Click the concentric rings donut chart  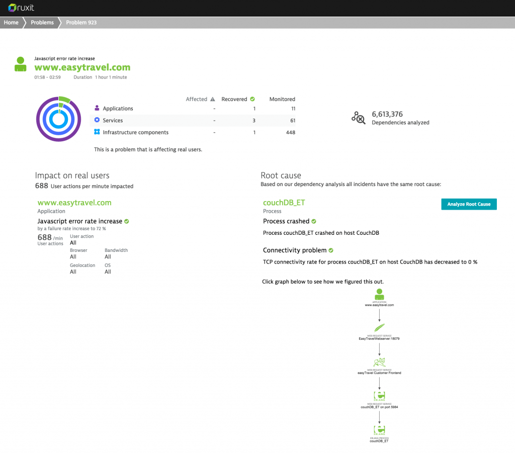click(x=58, y=119)
